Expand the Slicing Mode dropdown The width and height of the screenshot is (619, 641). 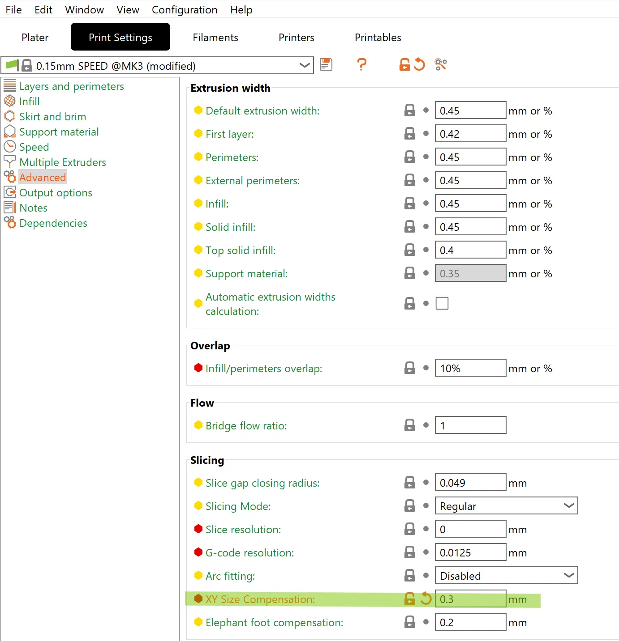coord(569,506)
